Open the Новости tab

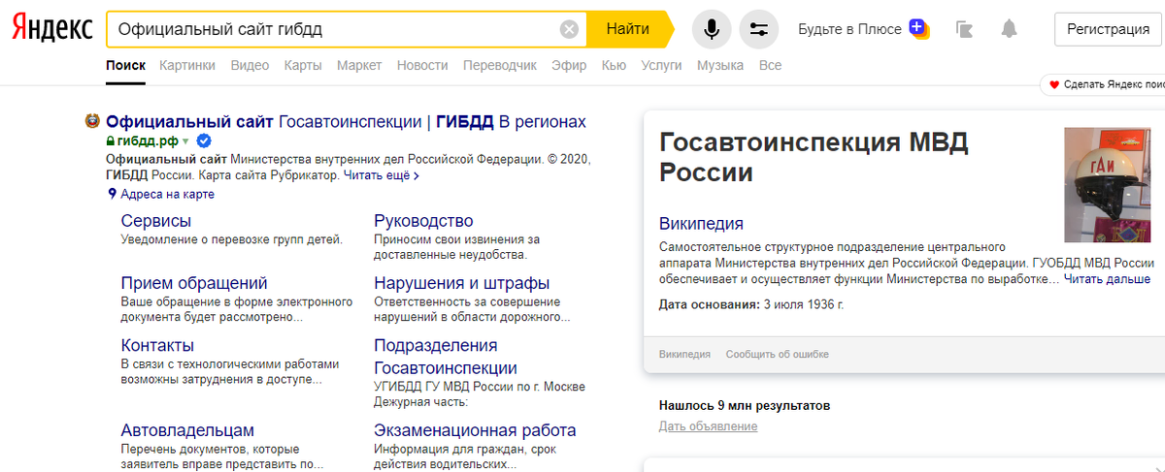coord(422,65)
